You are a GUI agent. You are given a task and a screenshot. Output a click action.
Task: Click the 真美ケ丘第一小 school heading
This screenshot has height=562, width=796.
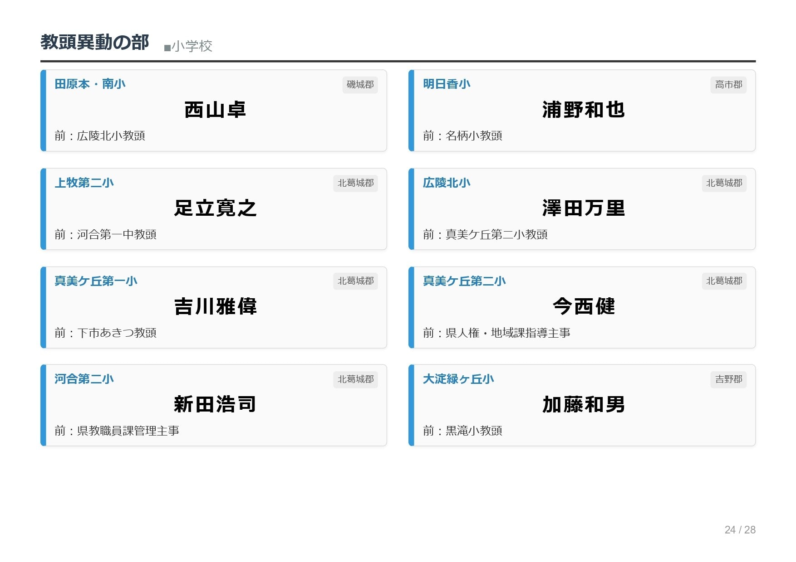point(96,281)
